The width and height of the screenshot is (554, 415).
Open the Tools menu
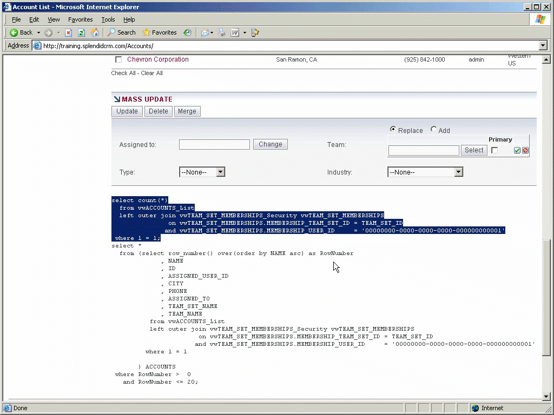[108, 19]
